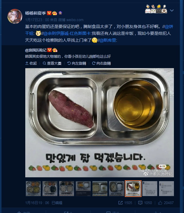View the large image via 查看大图
Viewport: 184px width, 213px height.
(52, 63)
